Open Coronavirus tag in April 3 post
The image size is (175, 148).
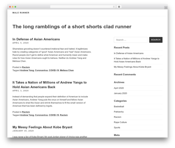tap(41, 115)
